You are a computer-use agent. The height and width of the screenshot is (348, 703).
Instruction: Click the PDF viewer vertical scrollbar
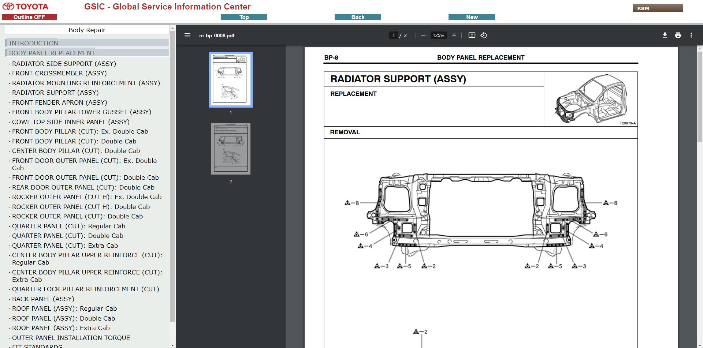pos(700,97)
